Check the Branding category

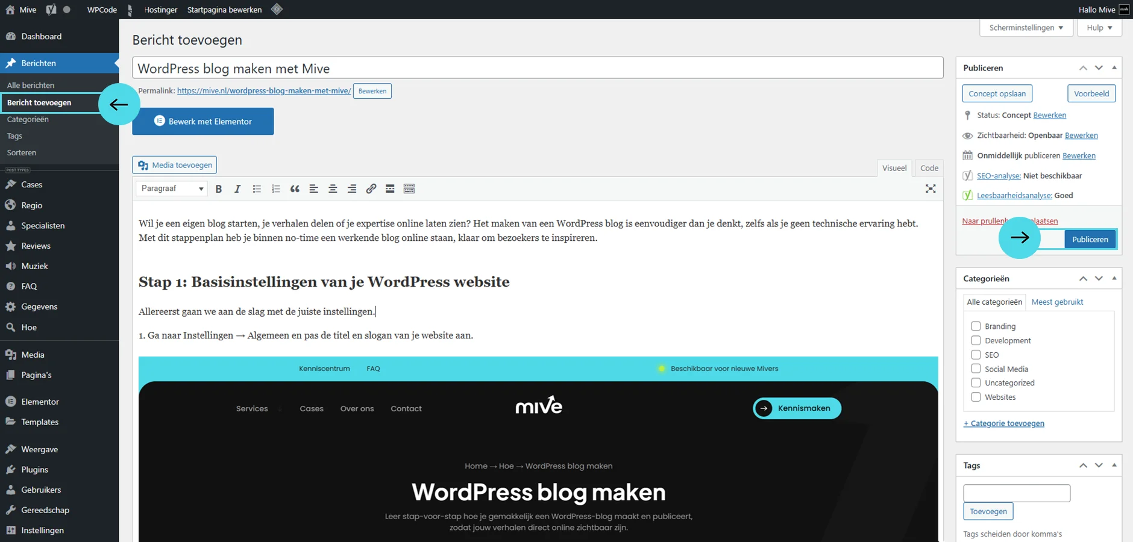(x=976, y=326)
